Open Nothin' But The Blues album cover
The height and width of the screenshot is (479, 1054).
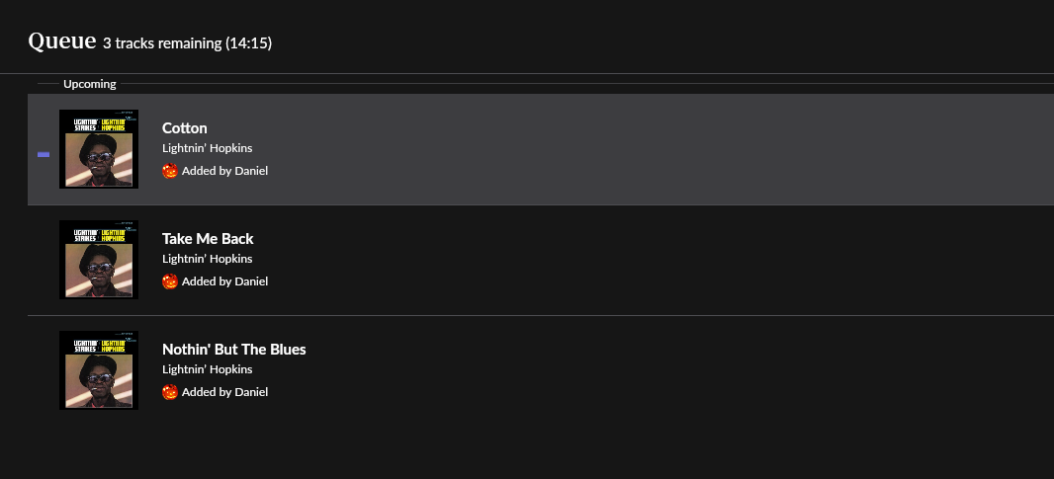click(x=99, y=370)
